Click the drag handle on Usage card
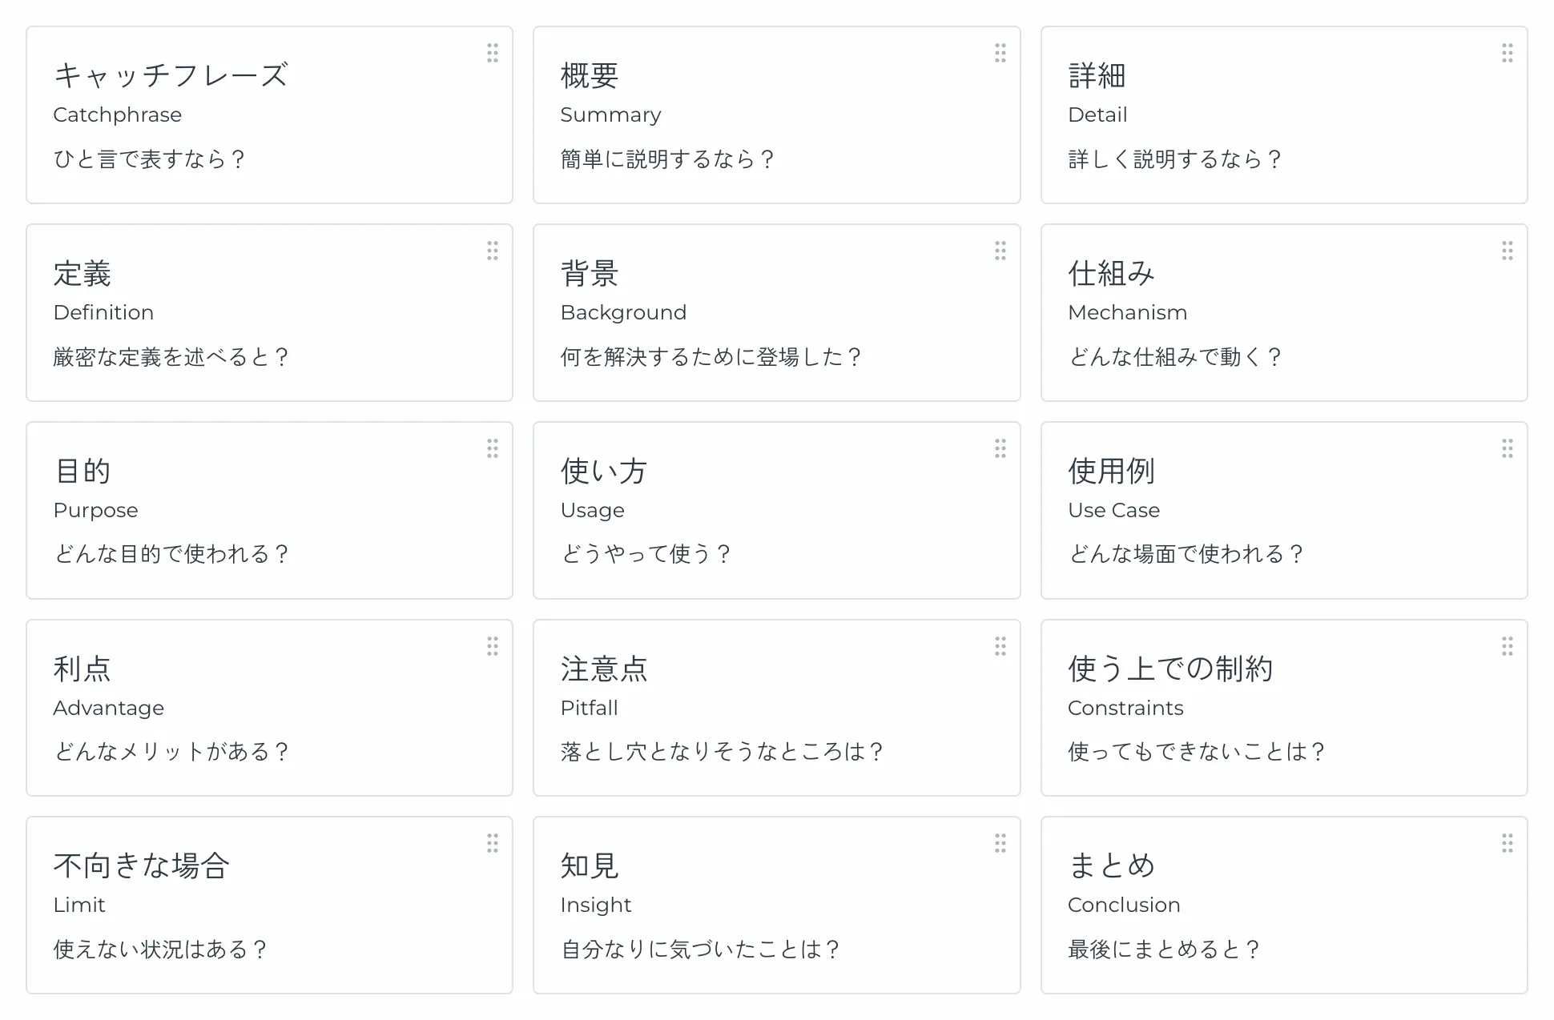The height and width of the screenshot is (1020, 1554). [x=1000, y=448]
